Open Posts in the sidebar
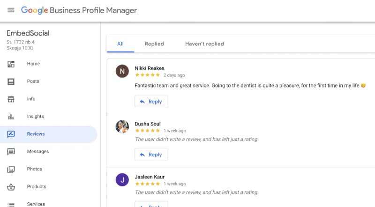This screenshot has height=207, width=375. click(x=33, y=81)
